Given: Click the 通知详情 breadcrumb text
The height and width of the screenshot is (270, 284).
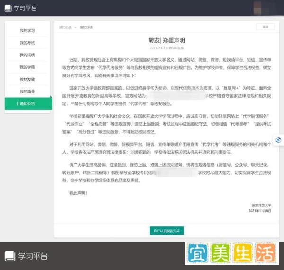Looking at the screenshot, I should click(86, 28).
